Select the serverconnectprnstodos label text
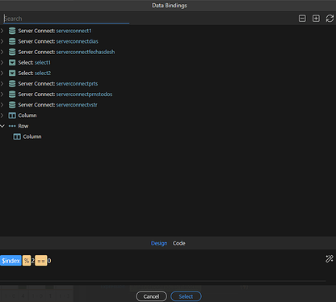Screen dimensions: 336x302 pyautogui.click(x=84, y=94)
